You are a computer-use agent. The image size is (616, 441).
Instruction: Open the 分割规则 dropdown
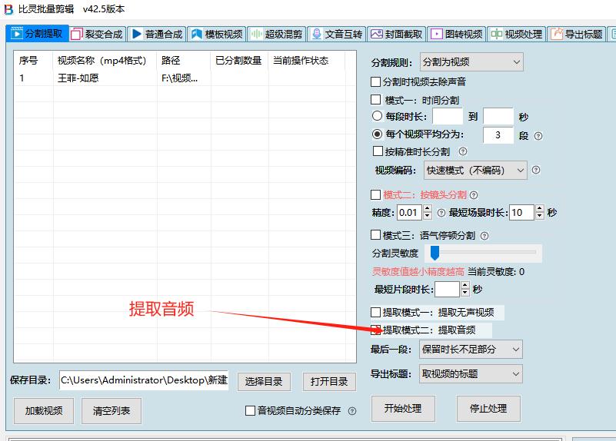coord(471,62)
